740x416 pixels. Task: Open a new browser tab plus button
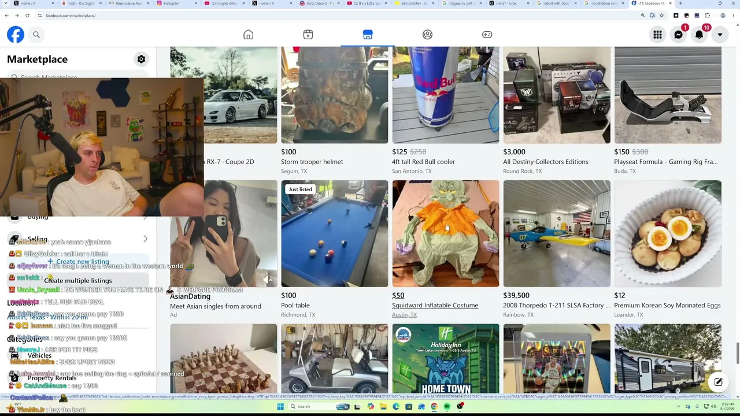coord(680,3)
